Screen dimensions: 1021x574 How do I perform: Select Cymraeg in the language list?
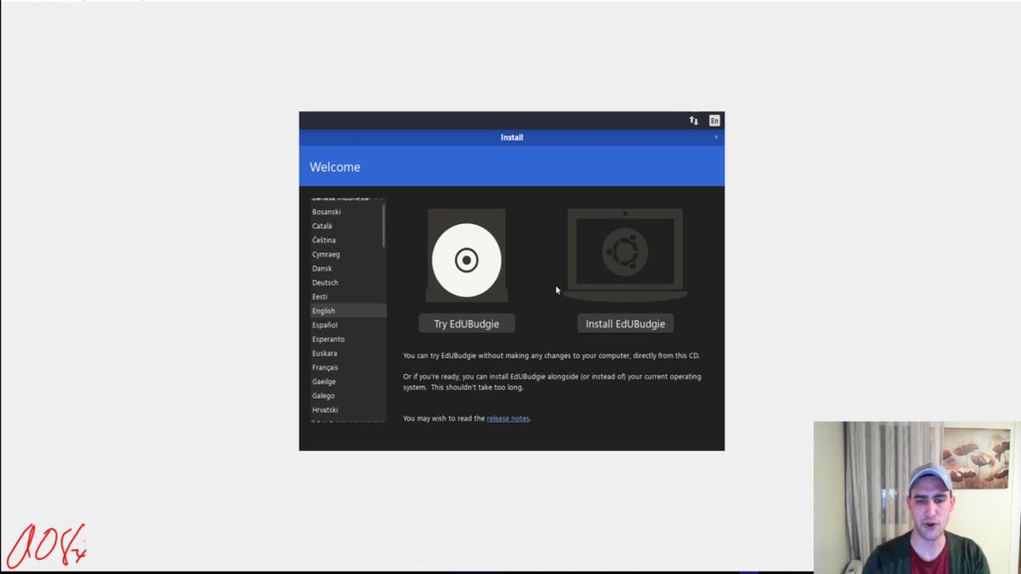(x=347, y=254)
